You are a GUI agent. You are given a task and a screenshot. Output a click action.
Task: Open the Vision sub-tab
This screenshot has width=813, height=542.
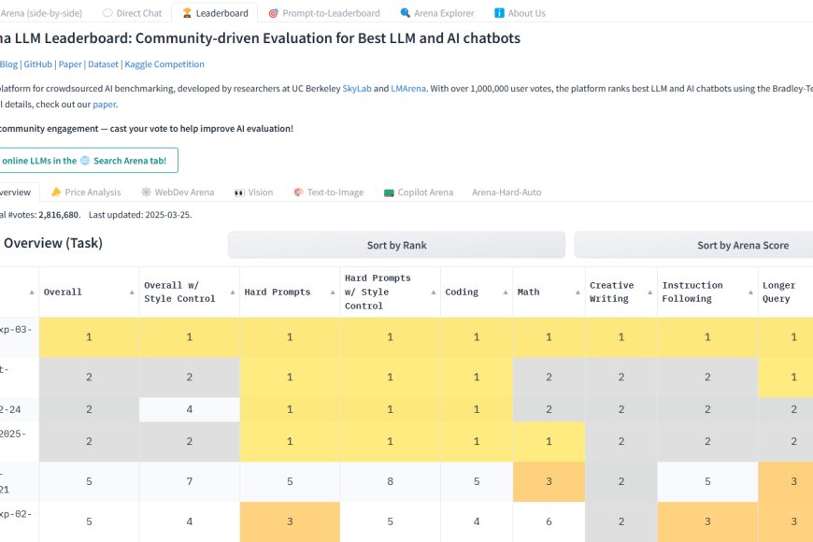coord(253,193)
